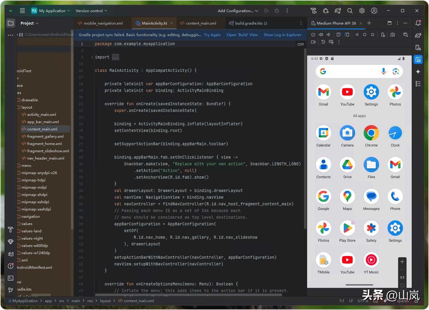
Task: Rotate the emulator device left
Action: click(x=339, y=35)
